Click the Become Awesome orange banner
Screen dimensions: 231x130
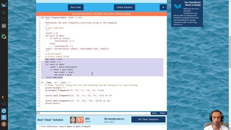(101, 14)
